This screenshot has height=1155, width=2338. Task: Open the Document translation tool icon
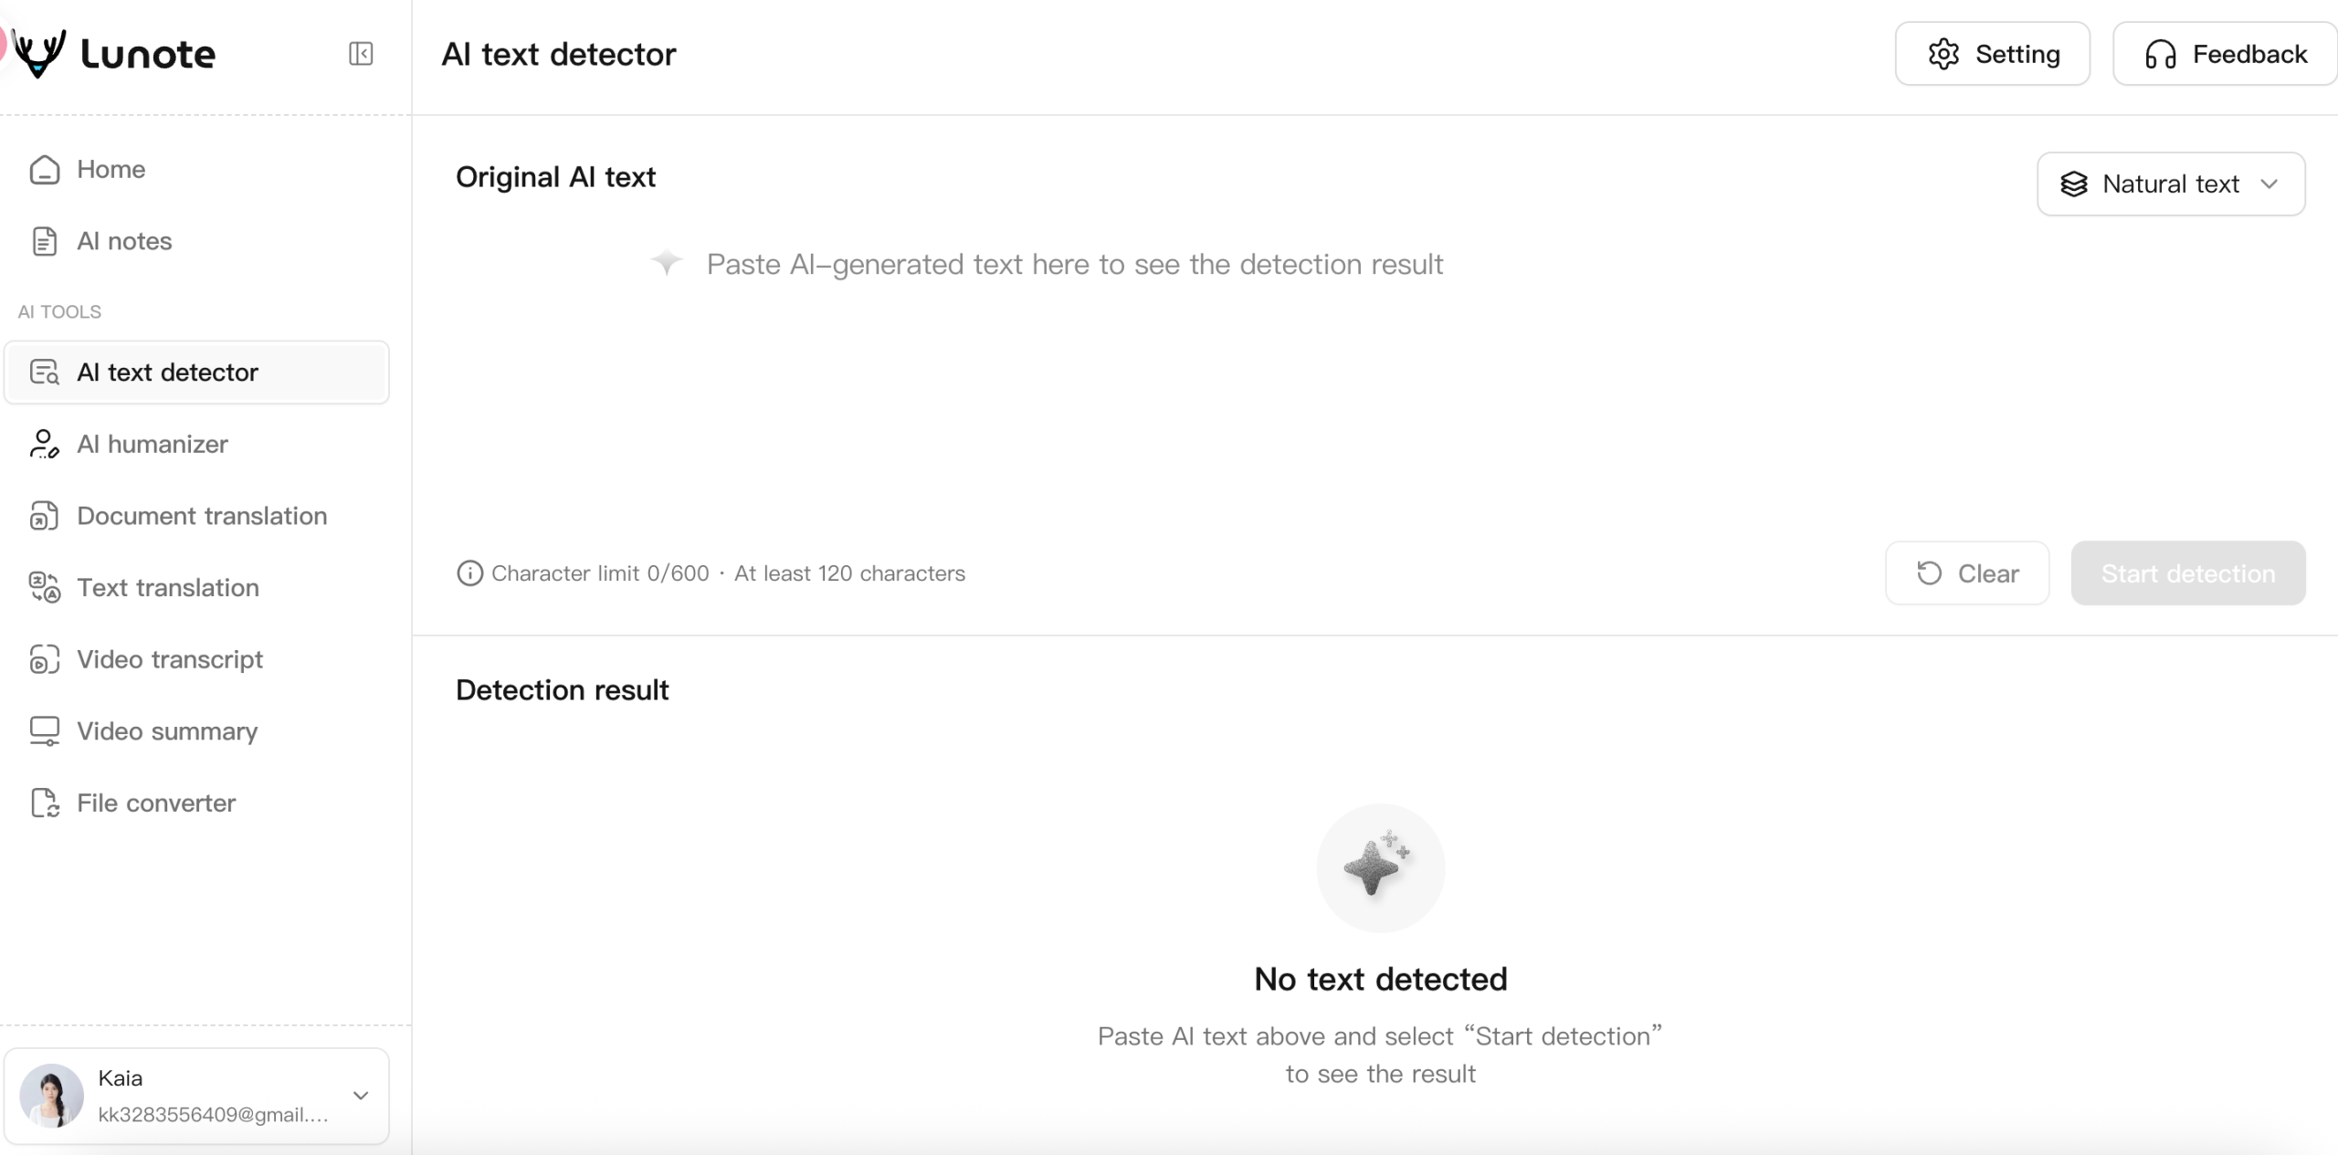(x=44, y=516)
